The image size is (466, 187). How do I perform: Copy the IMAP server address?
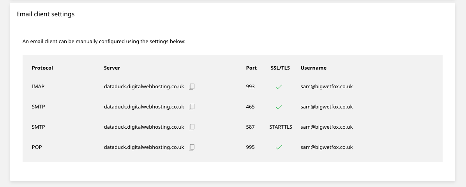[x=192, y=87]
